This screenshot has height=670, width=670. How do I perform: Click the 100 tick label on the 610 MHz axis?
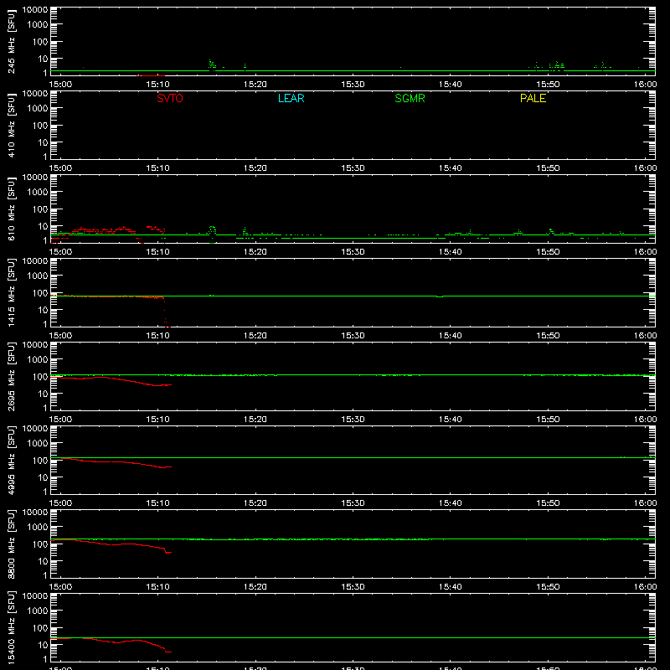[40, 209]
